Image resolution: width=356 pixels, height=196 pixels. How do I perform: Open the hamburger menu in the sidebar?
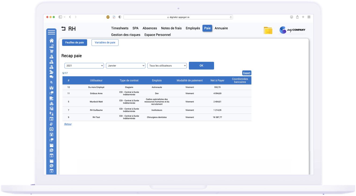pos(51,32)
